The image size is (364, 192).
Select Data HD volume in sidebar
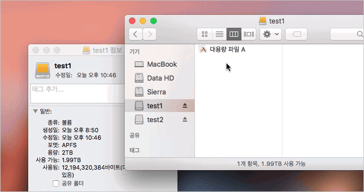[x=159, y=78]
